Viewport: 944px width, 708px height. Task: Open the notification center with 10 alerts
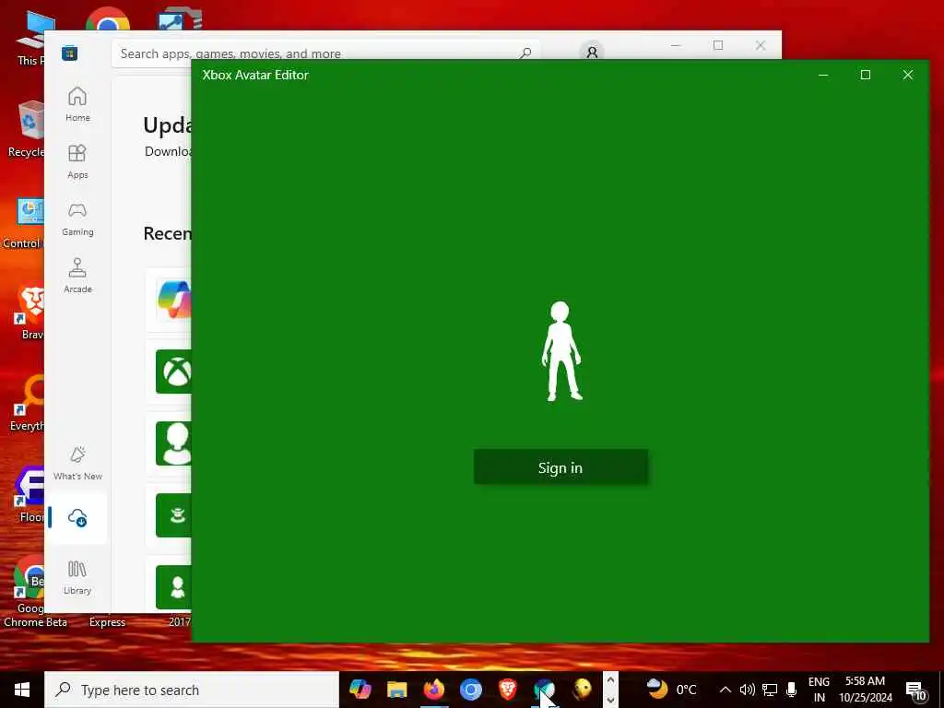point(916,690)
